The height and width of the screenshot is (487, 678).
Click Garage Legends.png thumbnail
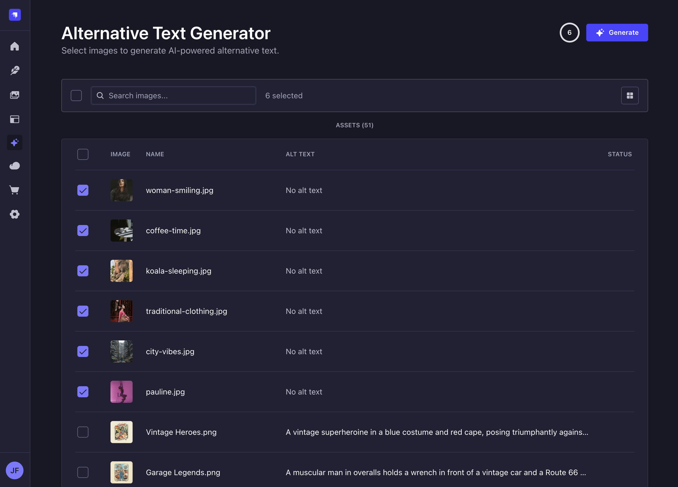click(121, 472)
